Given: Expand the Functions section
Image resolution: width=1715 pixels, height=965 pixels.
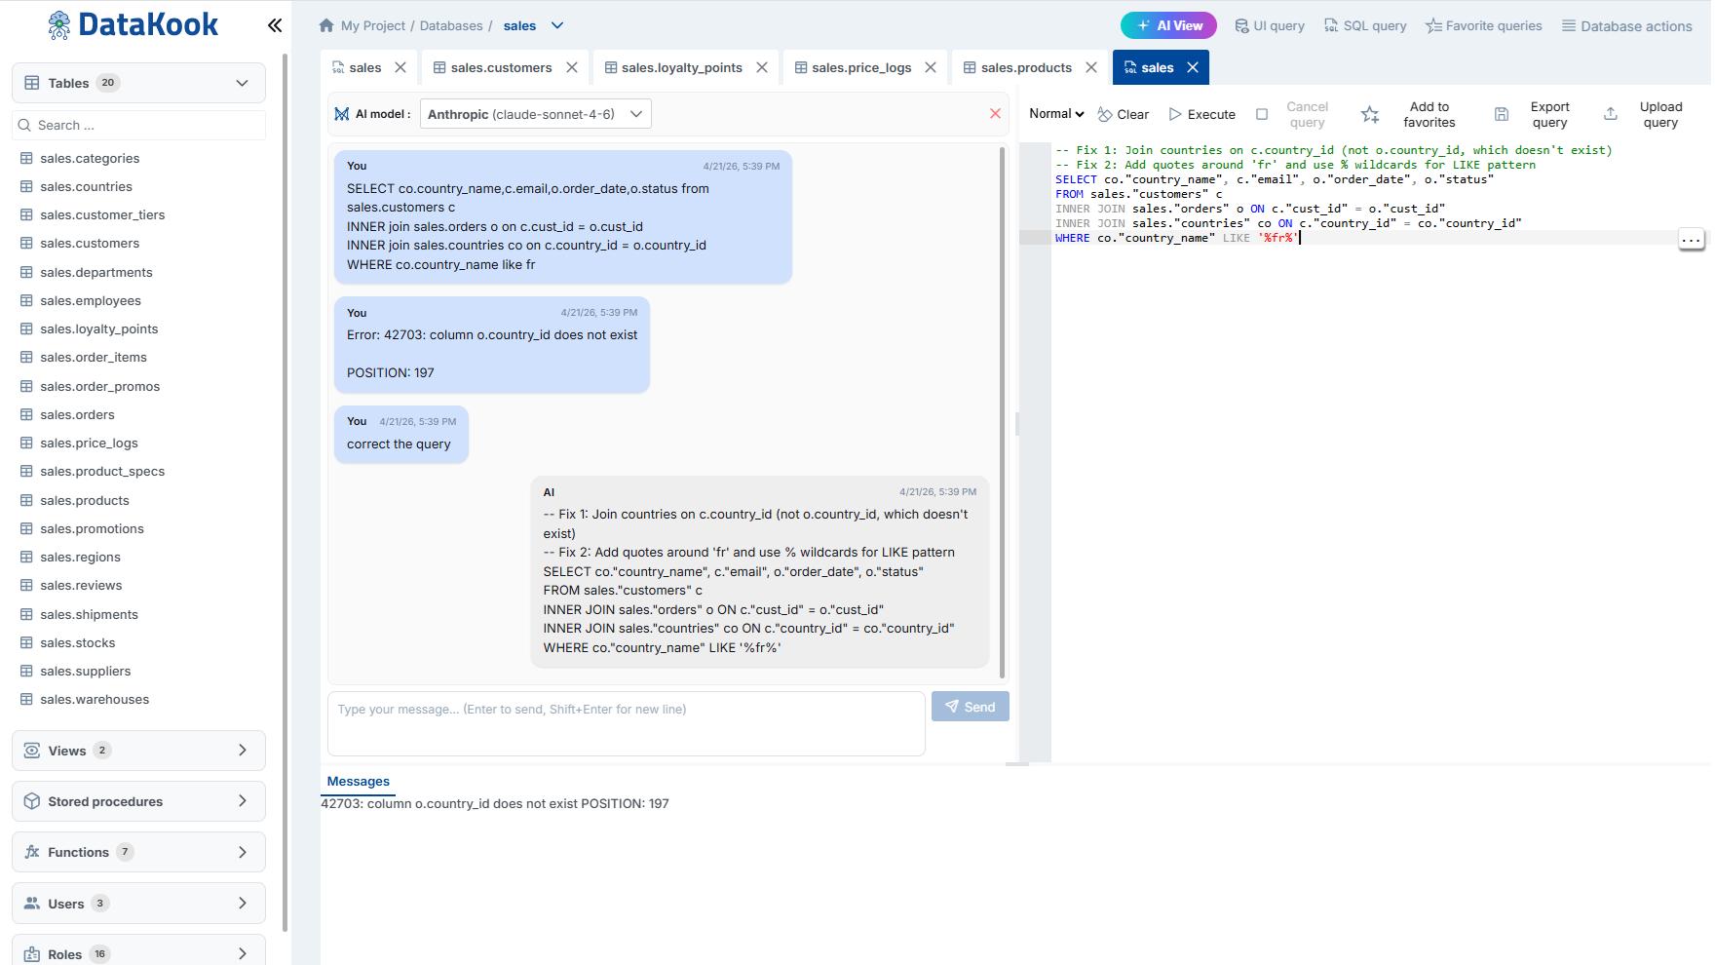Looking at the screenshot, I should click(243, 852).
